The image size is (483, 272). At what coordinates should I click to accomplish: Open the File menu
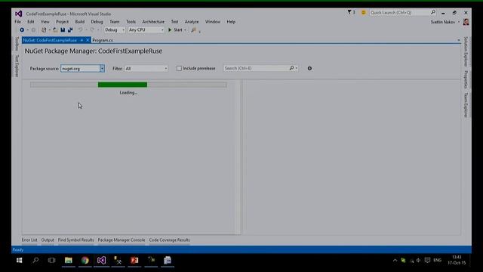[x=18, y=22]
